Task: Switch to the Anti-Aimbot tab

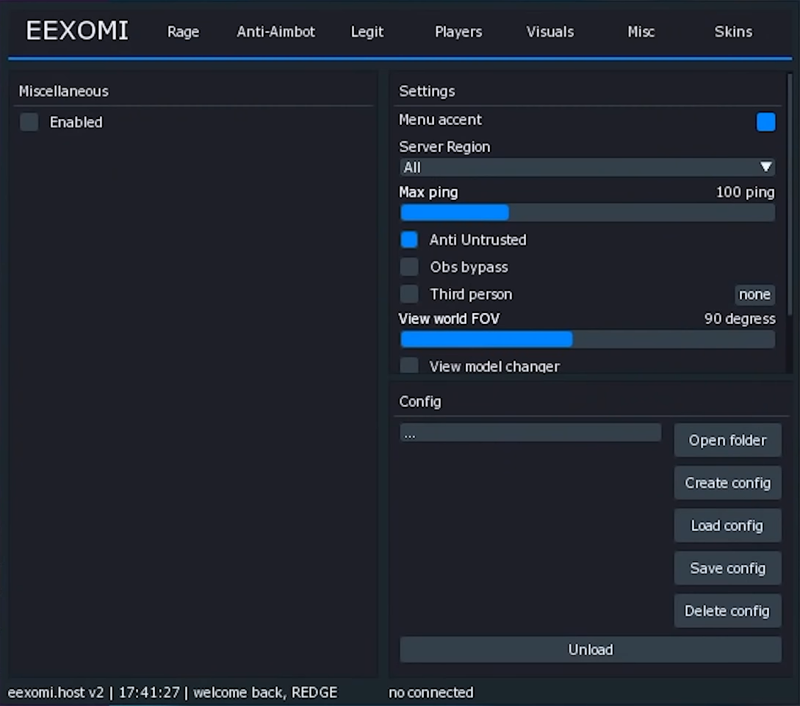Action: pos(275,32)
